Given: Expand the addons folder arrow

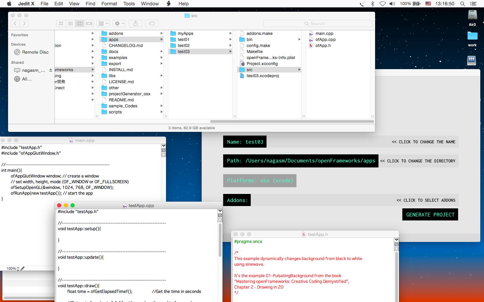Looking at the screenshot, I should click(x=162, y=34).
